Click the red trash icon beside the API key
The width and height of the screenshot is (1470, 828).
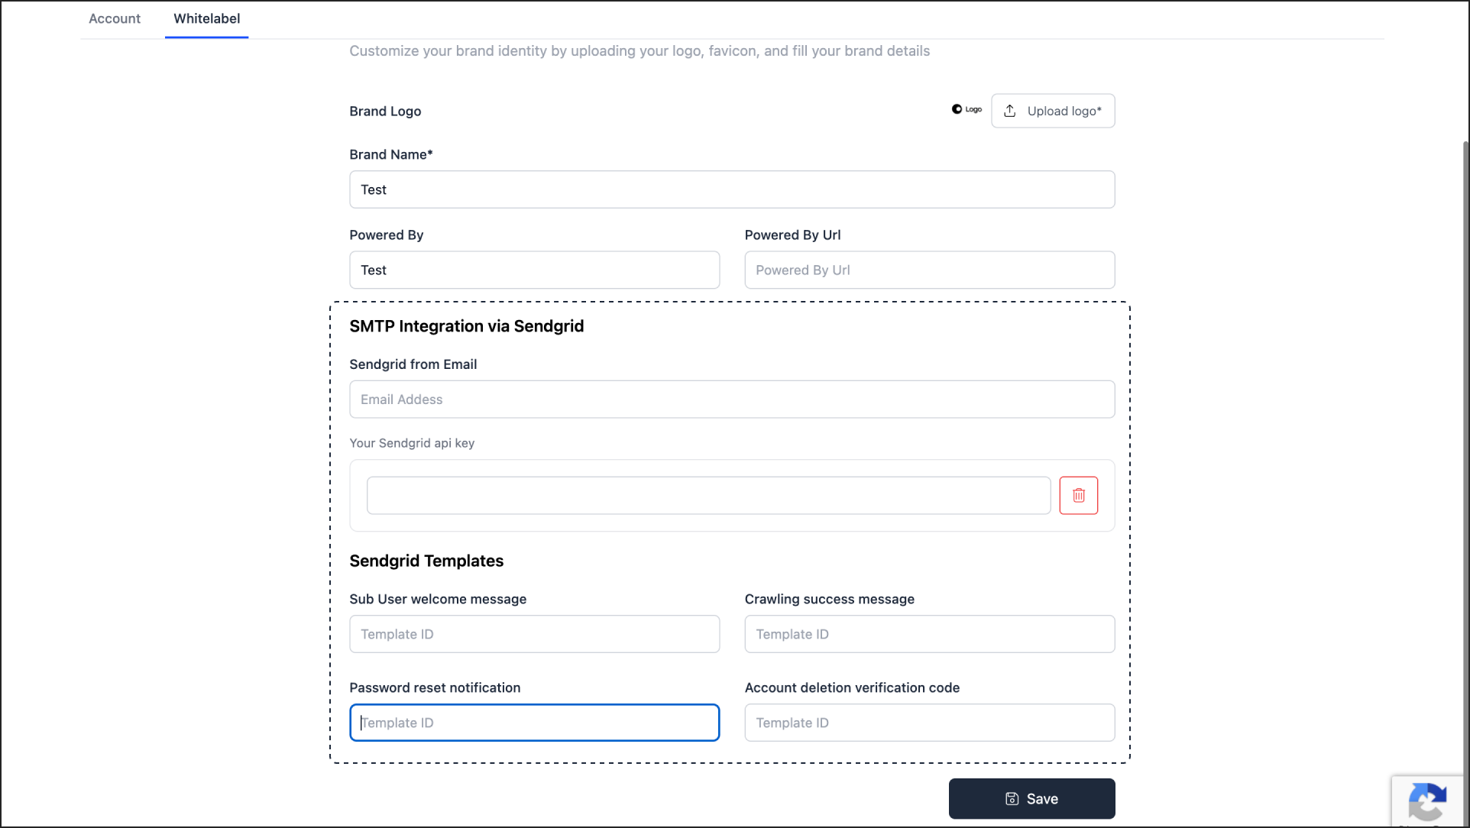(1078, 495)
